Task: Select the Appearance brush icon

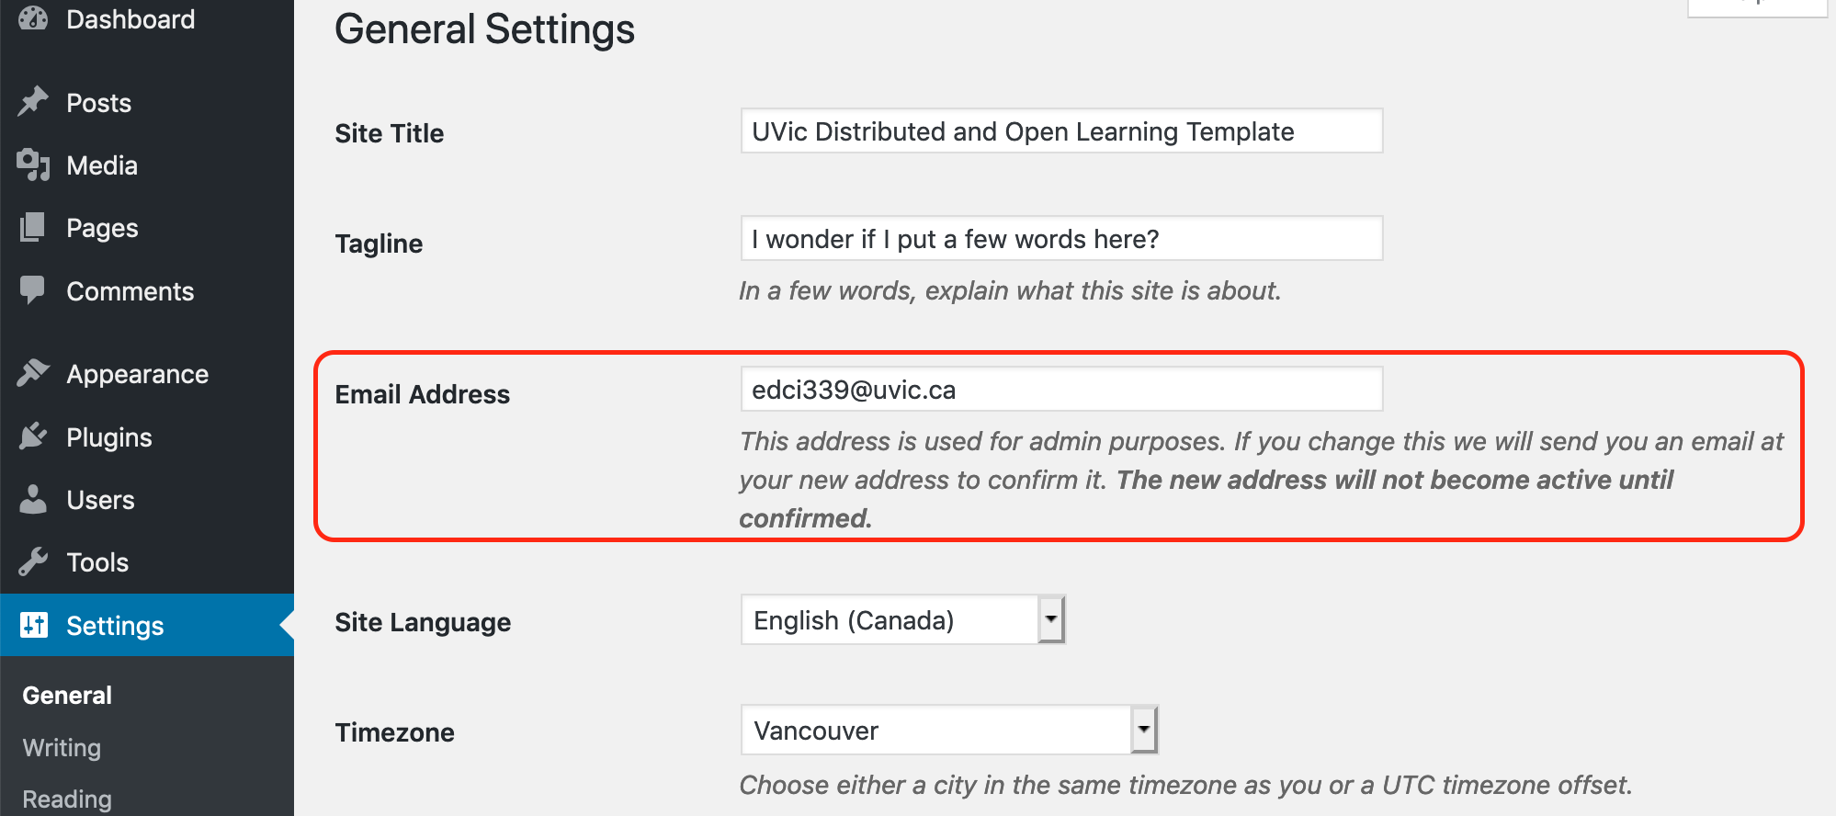Action: pyautogui.click(x=32, y=373)
